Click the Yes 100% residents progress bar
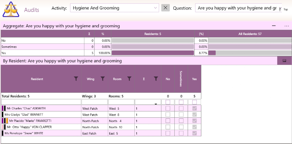Viewport: 292px width, 144px height. point(153,53)
